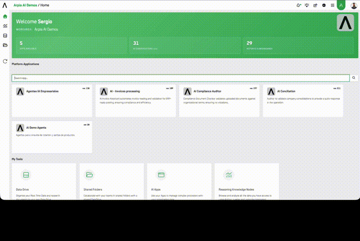Click the AI Demo Agents app logo

20,128
